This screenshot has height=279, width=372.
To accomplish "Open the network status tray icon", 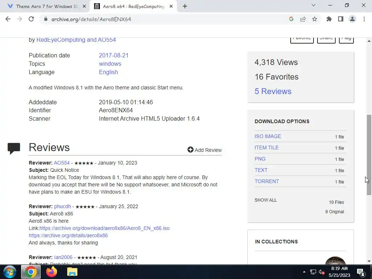I will pos(313,272).
